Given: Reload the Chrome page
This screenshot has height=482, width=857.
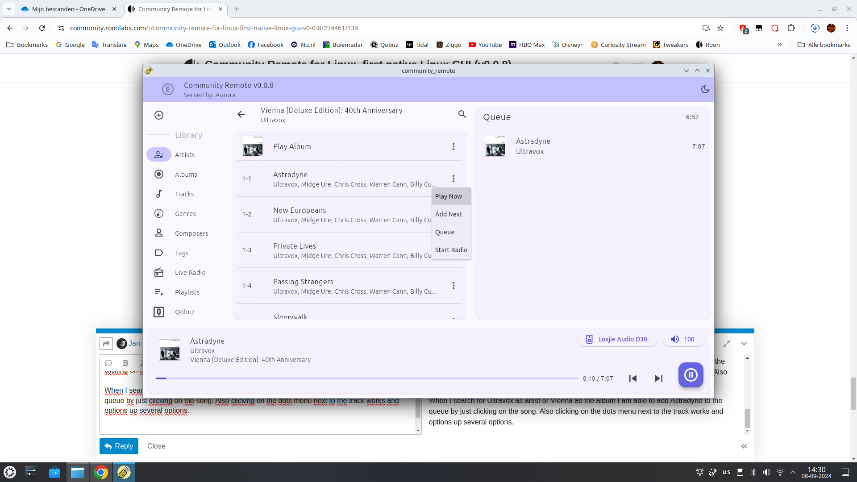Looking at the screenshot, I should [x=42, y=28].
